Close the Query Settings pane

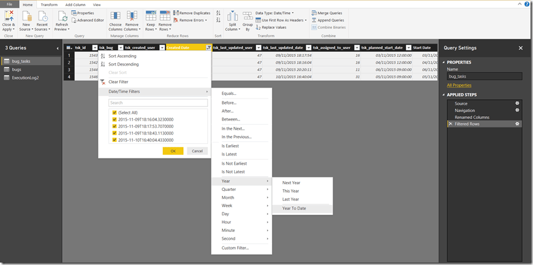520,48
